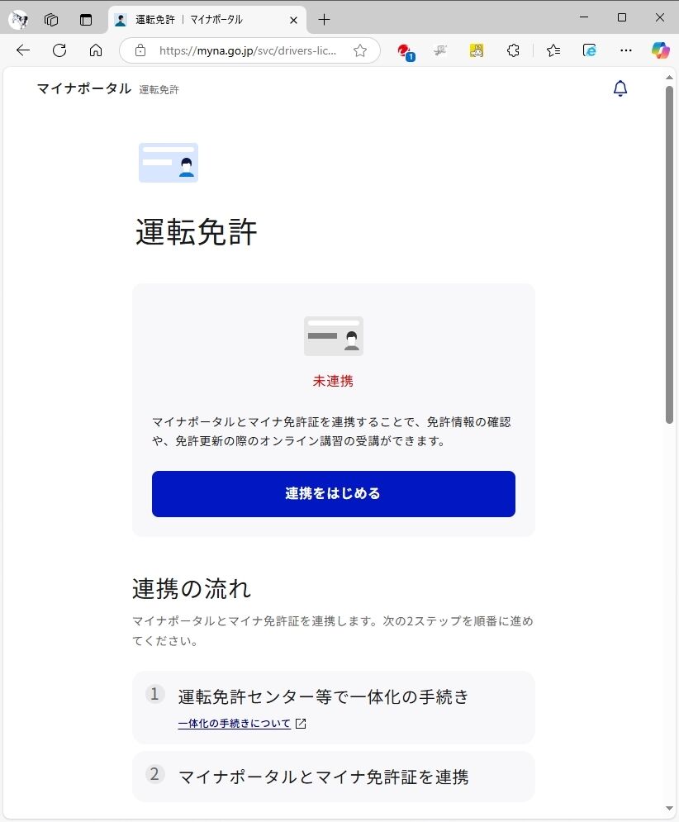Click the browser back arrow
The height and width of the screenshot is (822, 679).
click(23, 50)
